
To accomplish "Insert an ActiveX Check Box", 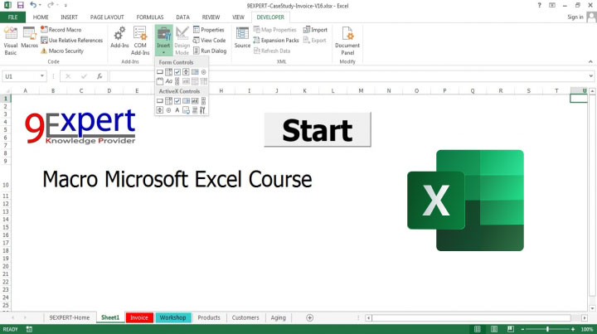I will click(177, 101).
